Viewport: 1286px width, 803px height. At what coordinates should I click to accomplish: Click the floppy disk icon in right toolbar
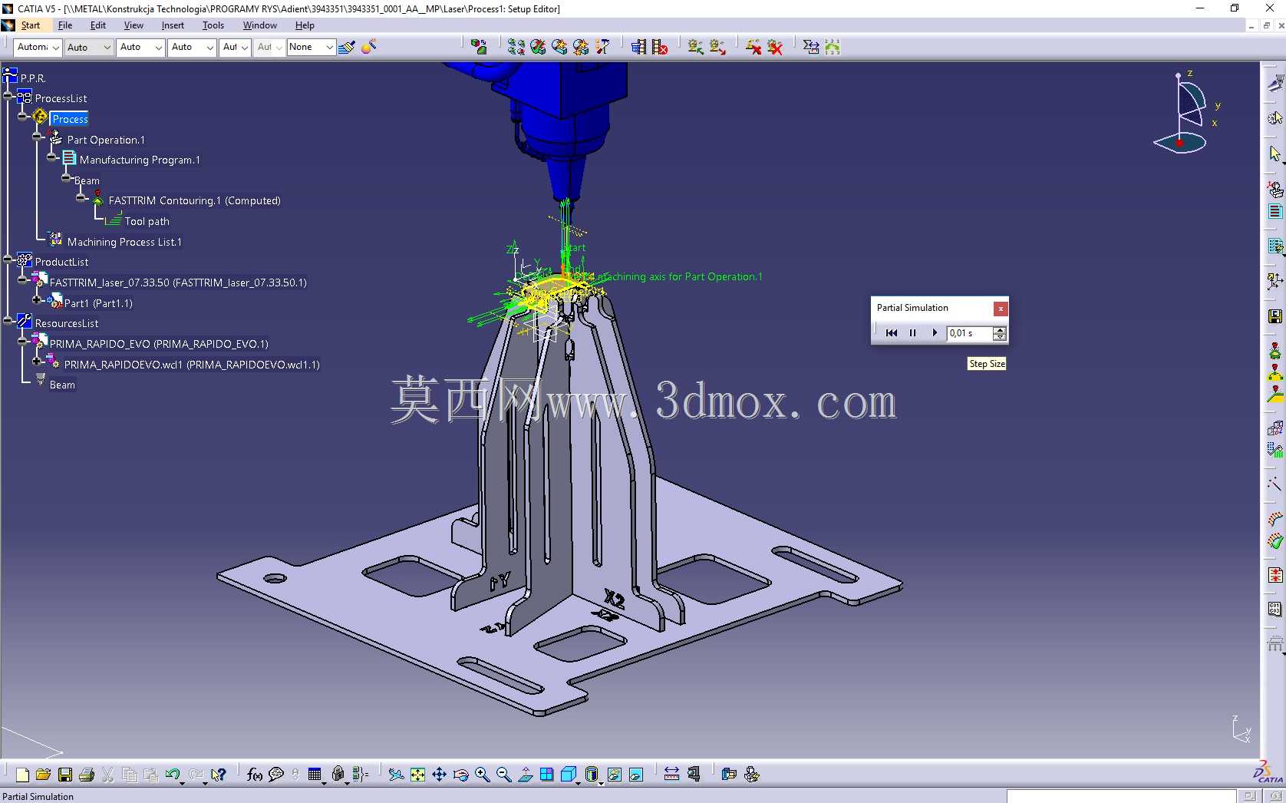point(1275,316)
